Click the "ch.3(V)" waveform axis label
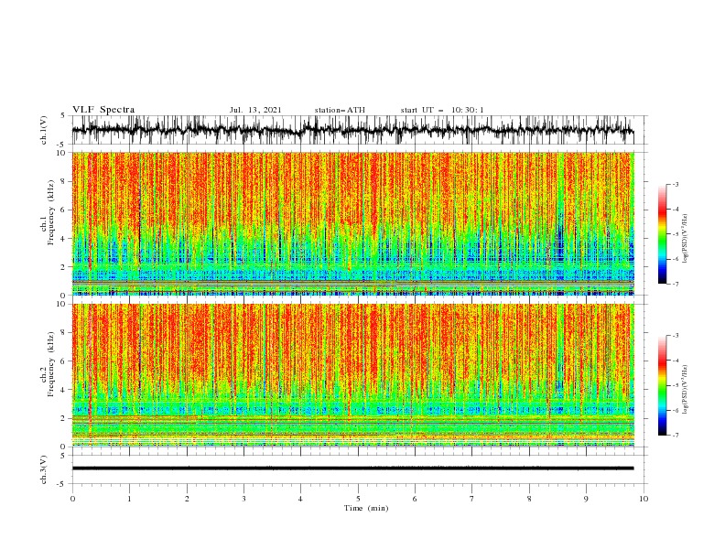The width and height of the screenshot is (725, 560). click(x=44, y=469)
